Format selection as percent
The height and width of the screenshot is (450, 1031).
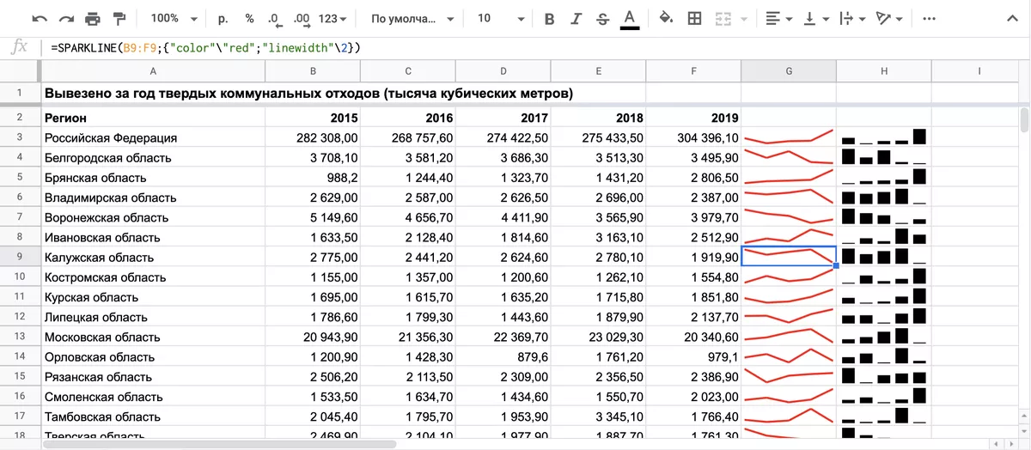pos(249,18)
